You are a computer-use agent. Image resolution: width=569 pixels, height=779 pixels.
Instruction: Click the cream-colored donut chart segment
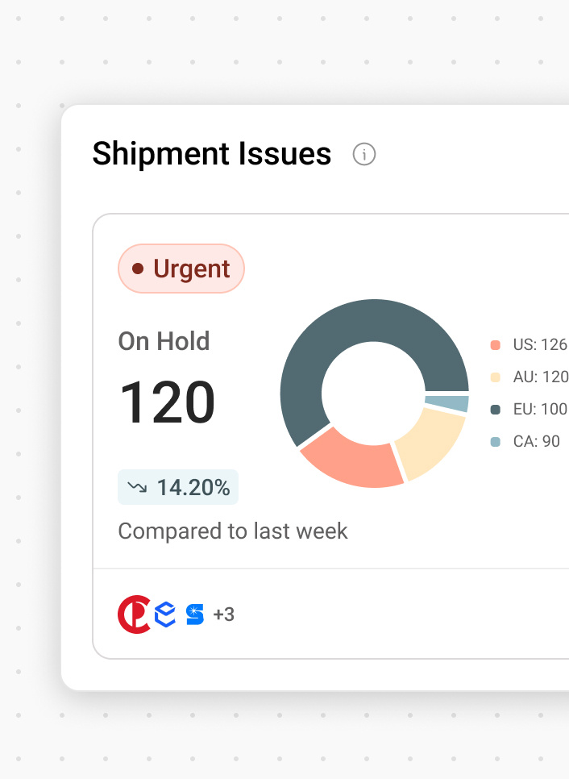[x=430, y=443]
